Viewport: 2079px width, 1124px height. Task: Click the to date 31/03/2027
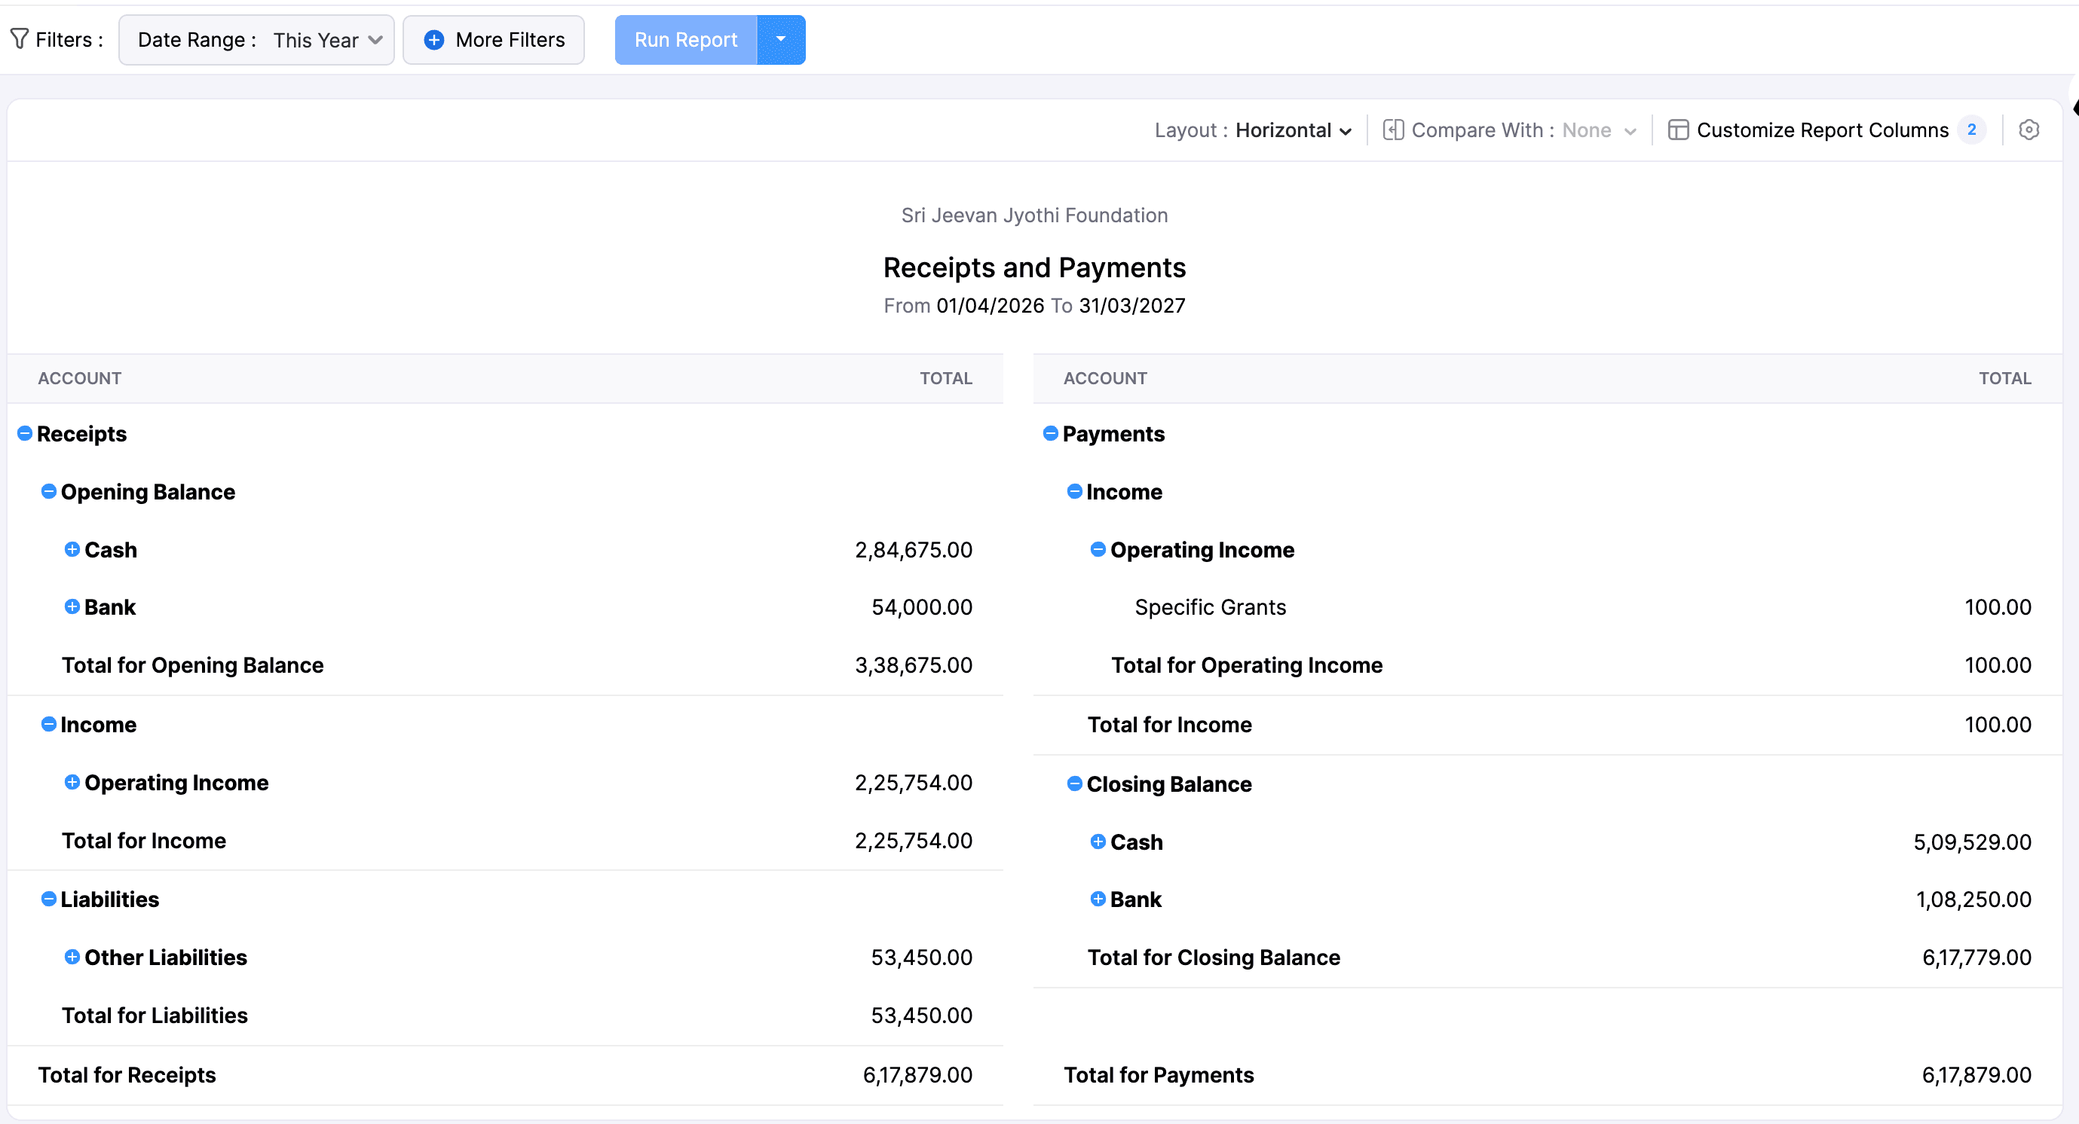coord(1132,306)
